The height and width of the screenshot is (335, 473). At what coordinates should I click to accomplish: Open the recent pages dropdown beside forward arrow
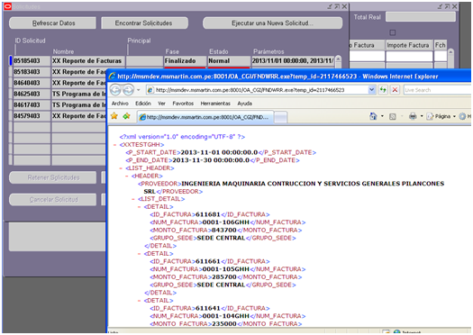pos(139,90)
